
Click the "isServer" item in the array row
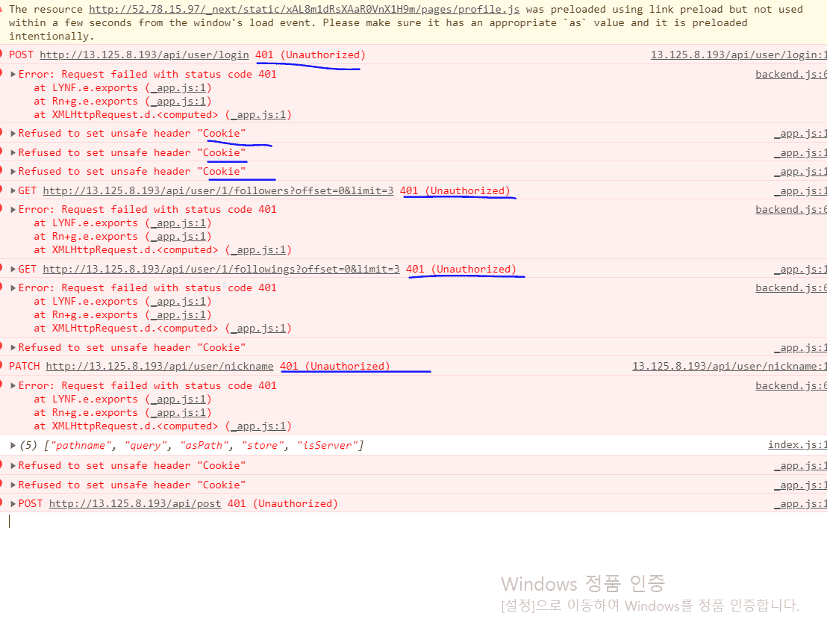tap(327, 446)
